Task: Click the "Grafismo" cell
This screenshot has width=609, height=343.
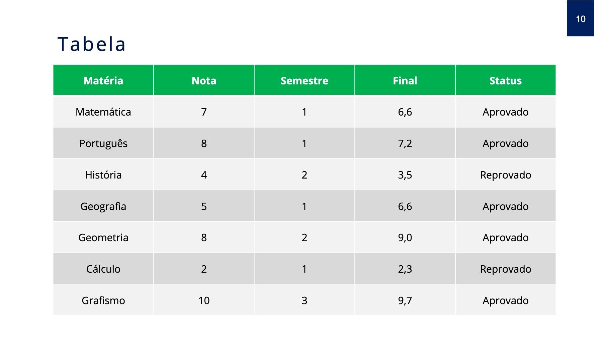Action: click(103, 300)
